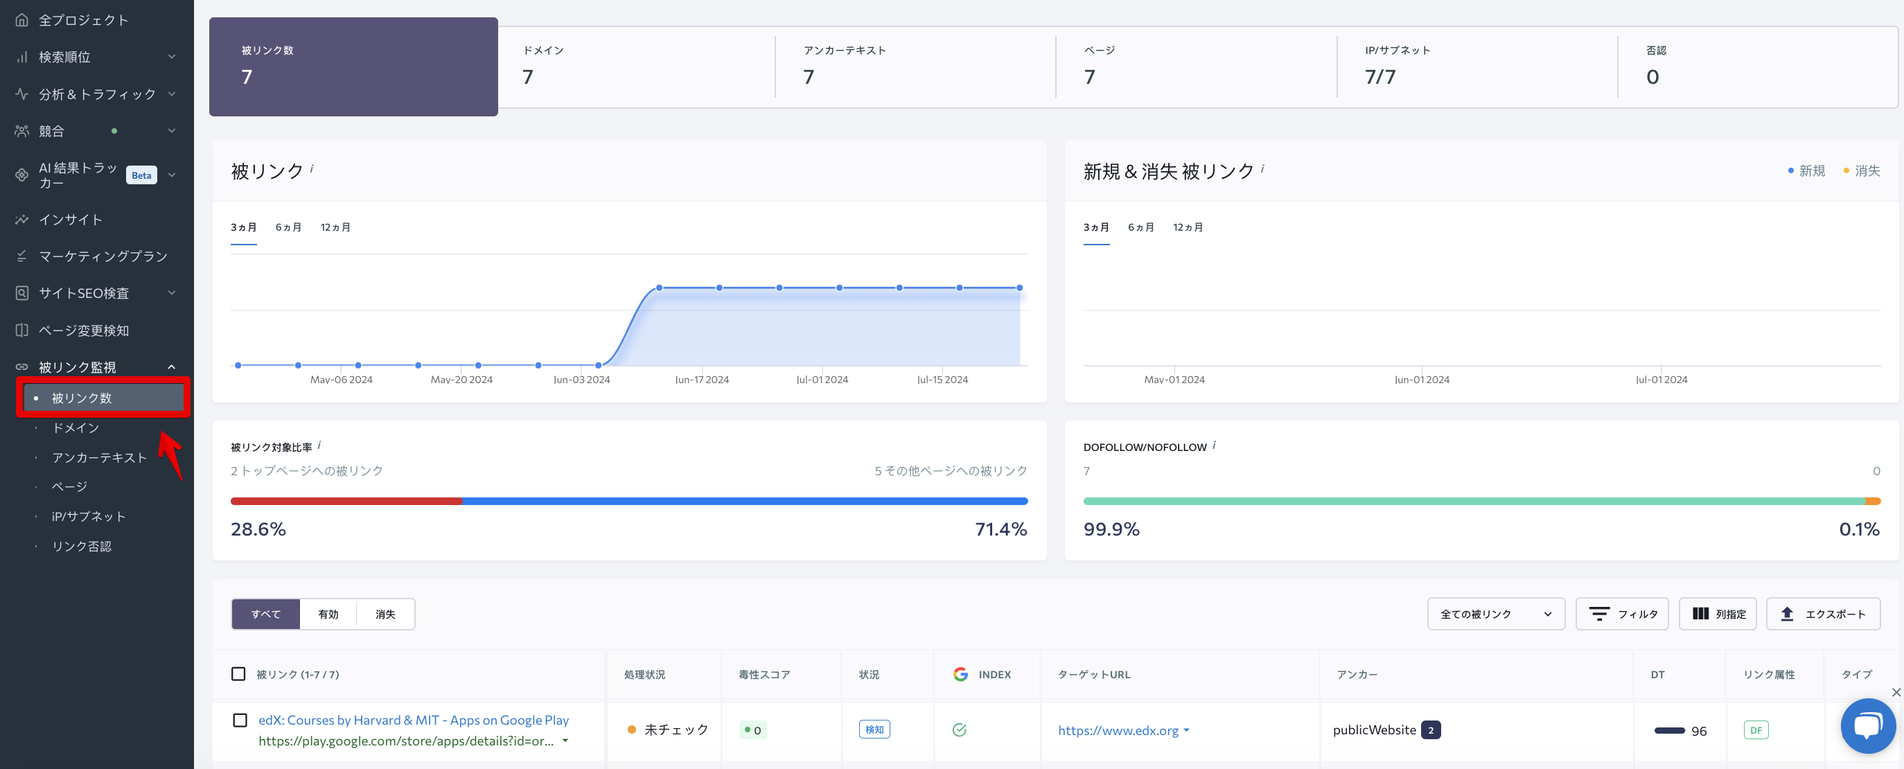Show only 有効 backlinks
The width and height of the screenshot is (1904, 769).
(328, 614)
